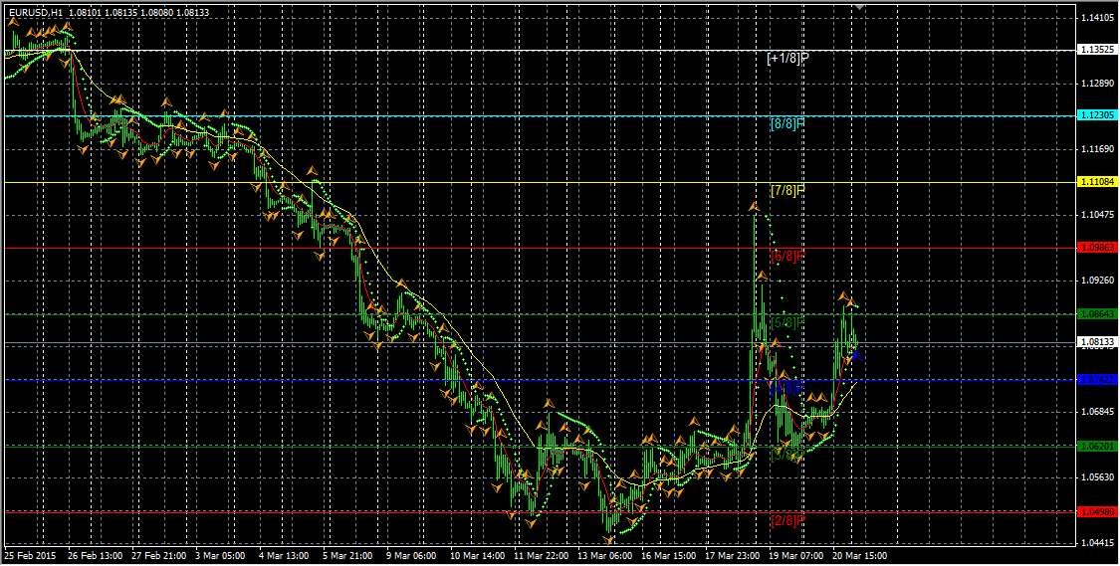1120x566 pixels.
Task: Select the [+1/8]P level label
Action: [787, 58]
